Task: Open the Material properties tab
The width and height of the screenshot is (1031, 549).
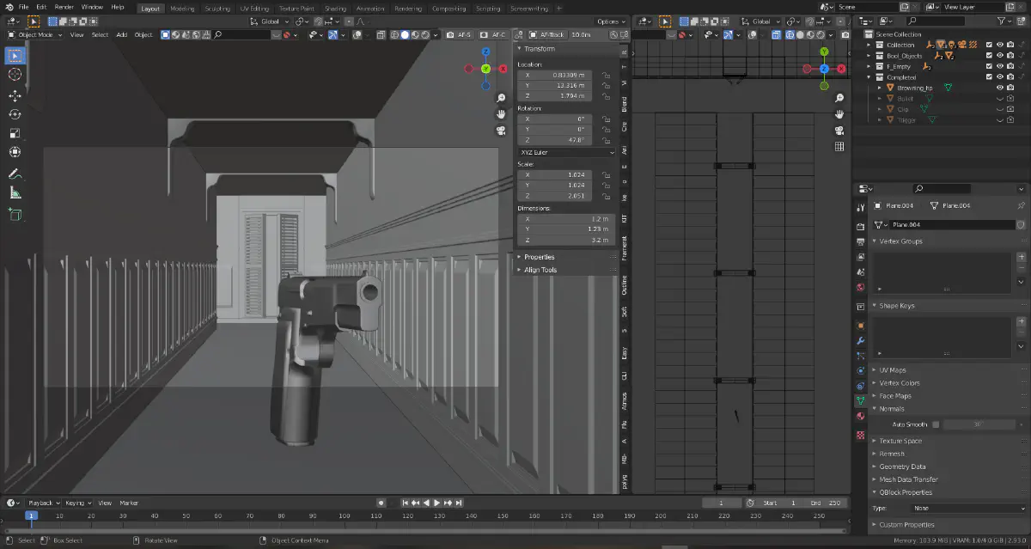Action: click(x=861, y=417)
